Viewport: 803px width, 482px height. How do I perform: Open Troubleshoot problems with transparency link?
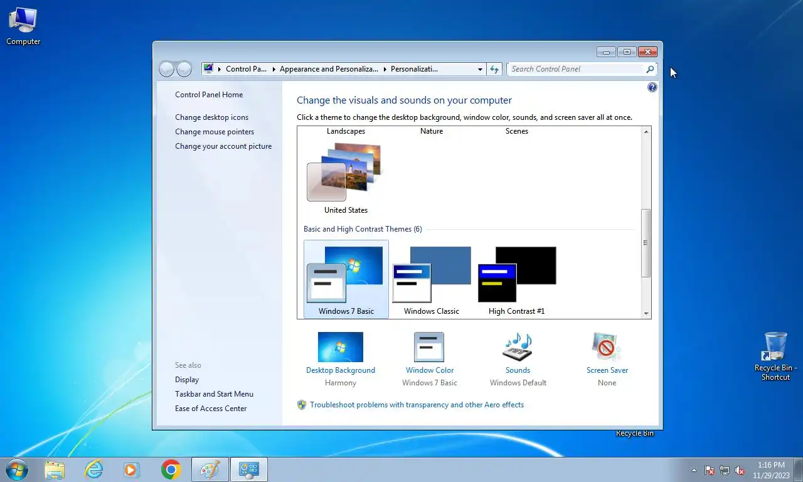tap(417, 405)
